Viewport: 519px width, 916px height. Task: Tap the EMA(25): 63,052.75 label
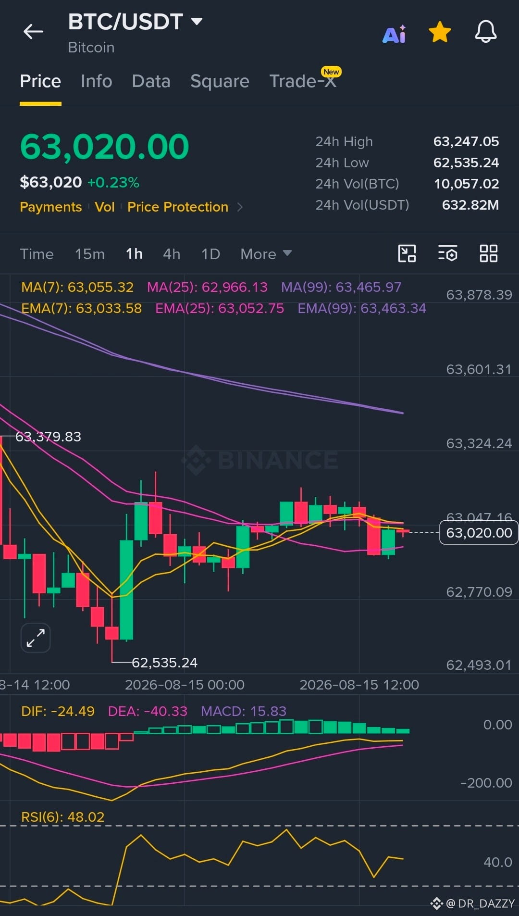pyautogui.click(x=220, y=308)
